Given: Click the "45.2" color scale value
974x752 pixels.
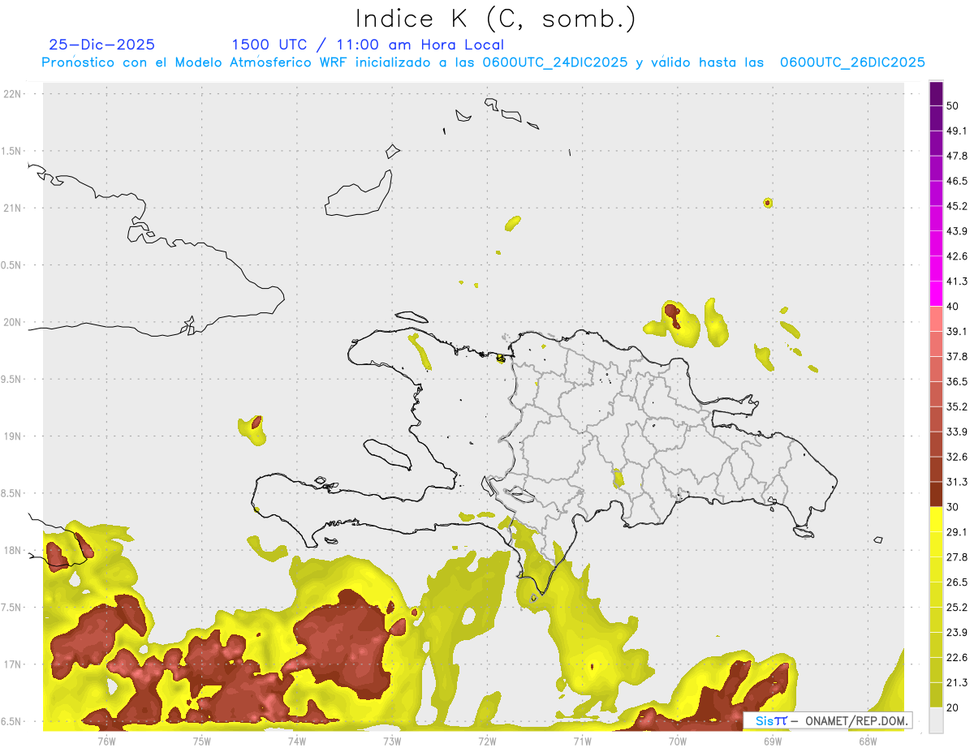Looking at the screenshot, I should (x=958, y=207).
